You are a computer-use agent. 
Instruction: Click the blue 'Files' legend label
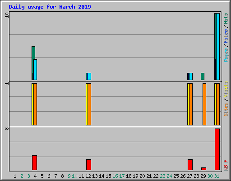pyautogui.click(x=226, y=36)
